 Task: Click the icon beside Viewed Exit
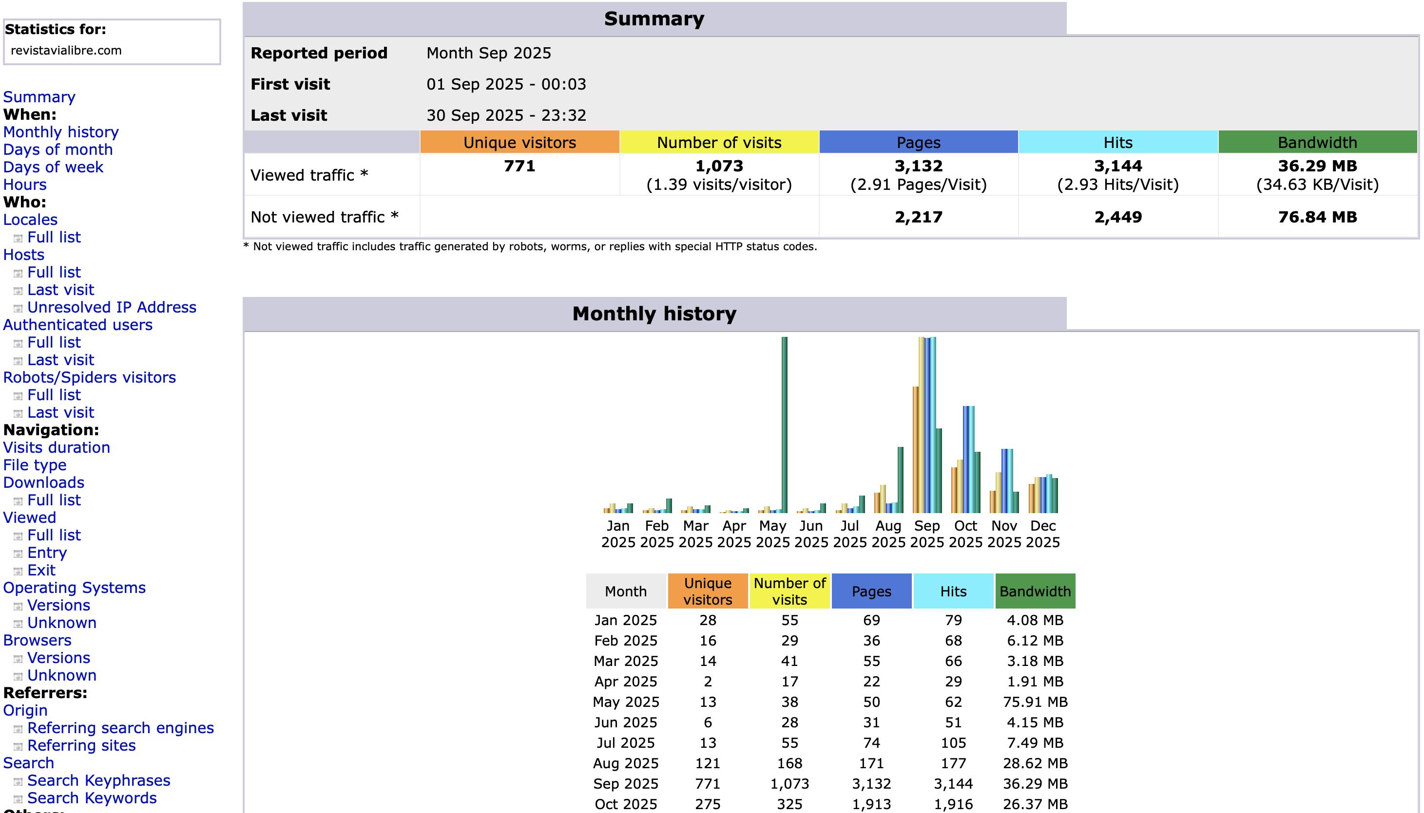coord(18,571)
